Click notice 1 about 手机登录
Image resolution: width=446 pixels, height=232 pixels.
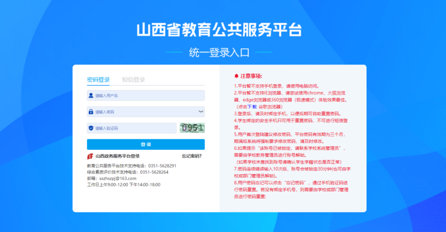click(x=277, y=86)
